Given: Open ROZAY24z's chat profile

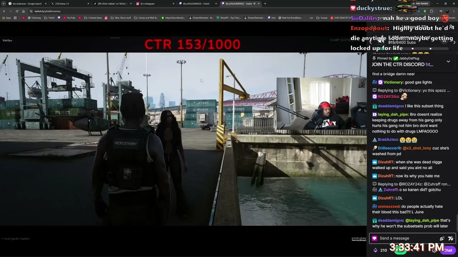Looking at the screenshot, I should 388,96.
